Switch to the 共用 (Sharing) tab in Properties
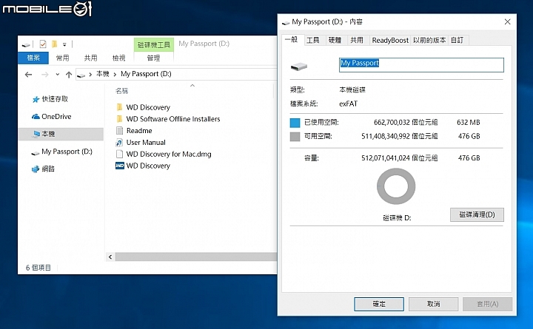This screenshot has height=329, width=533. click(x=357, y=41)
